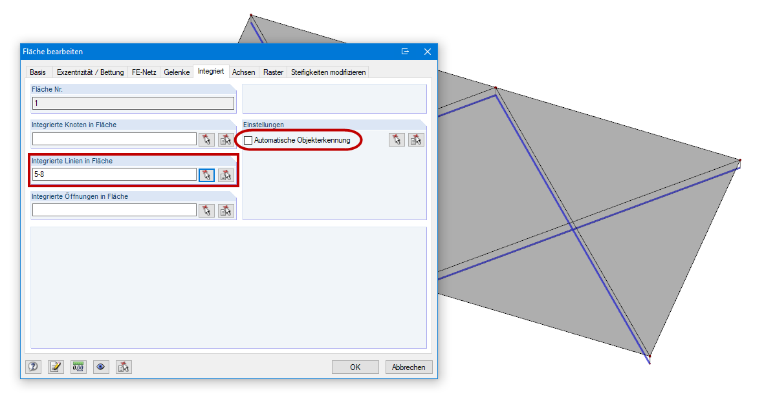This screenshot has height=410, width=764.
Task: Click pick icon in Einstellungen section
Action: pyautogui.click(x=397, y=140)
